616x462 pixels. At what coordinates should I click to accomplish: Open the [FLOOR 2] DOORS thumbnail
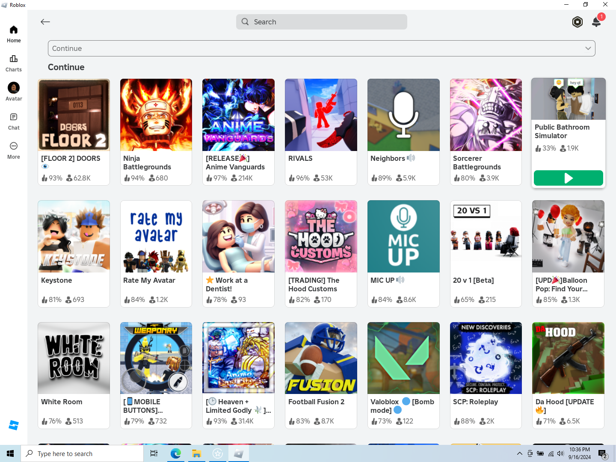point(74,115)
